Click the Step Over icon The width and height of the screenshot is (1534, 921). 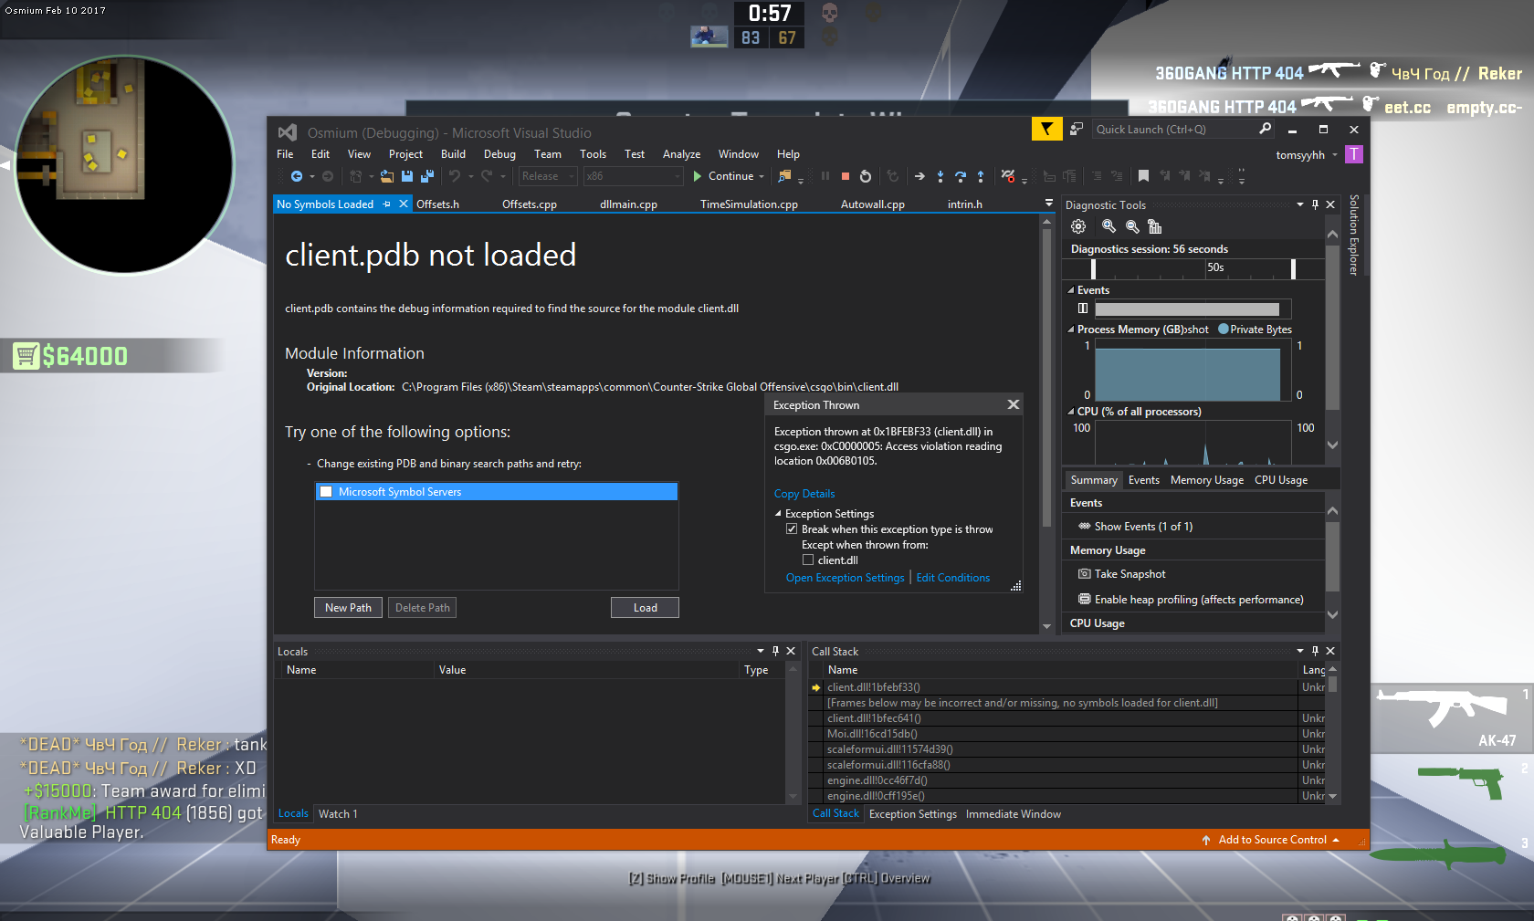pos(961,176)
